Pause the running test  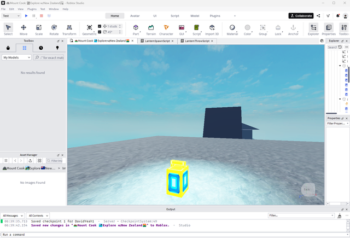pyautogui.click(x=34, y=16)
